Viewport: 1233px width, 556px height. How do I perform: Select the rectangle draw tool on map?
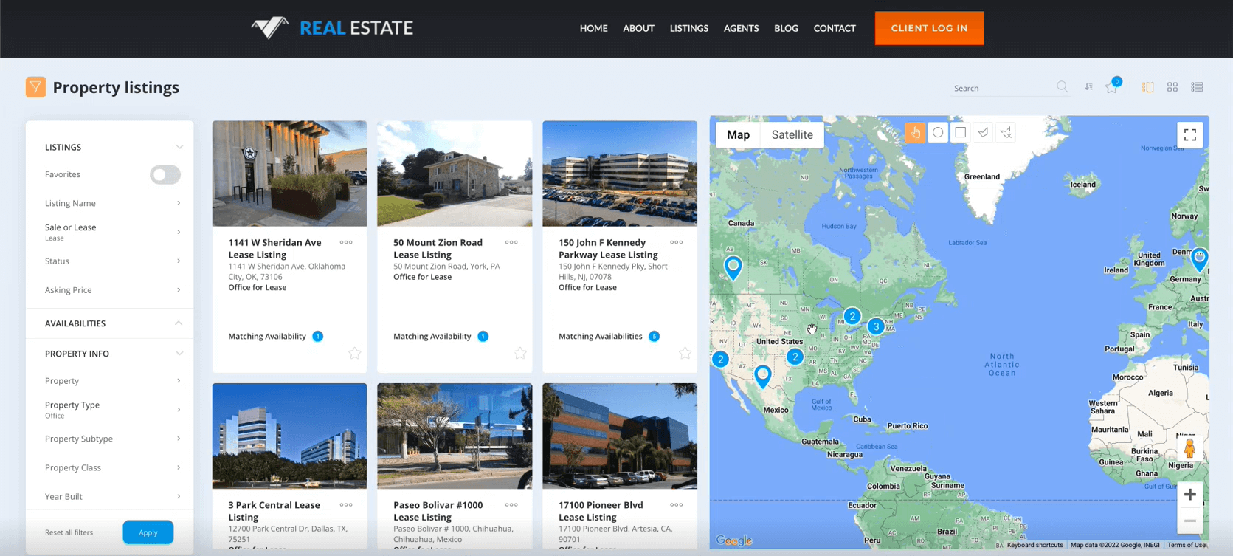point(960,133)
